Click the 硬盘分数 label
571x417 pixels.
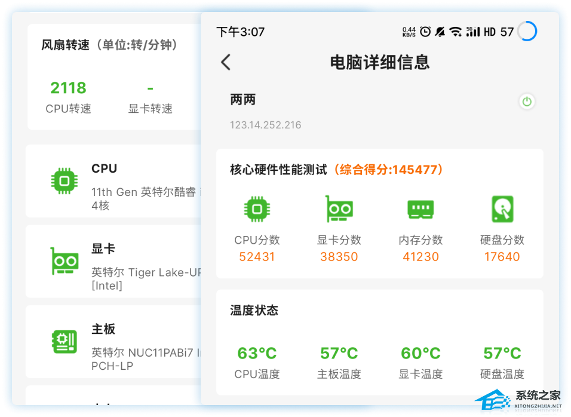coord(502,240)
